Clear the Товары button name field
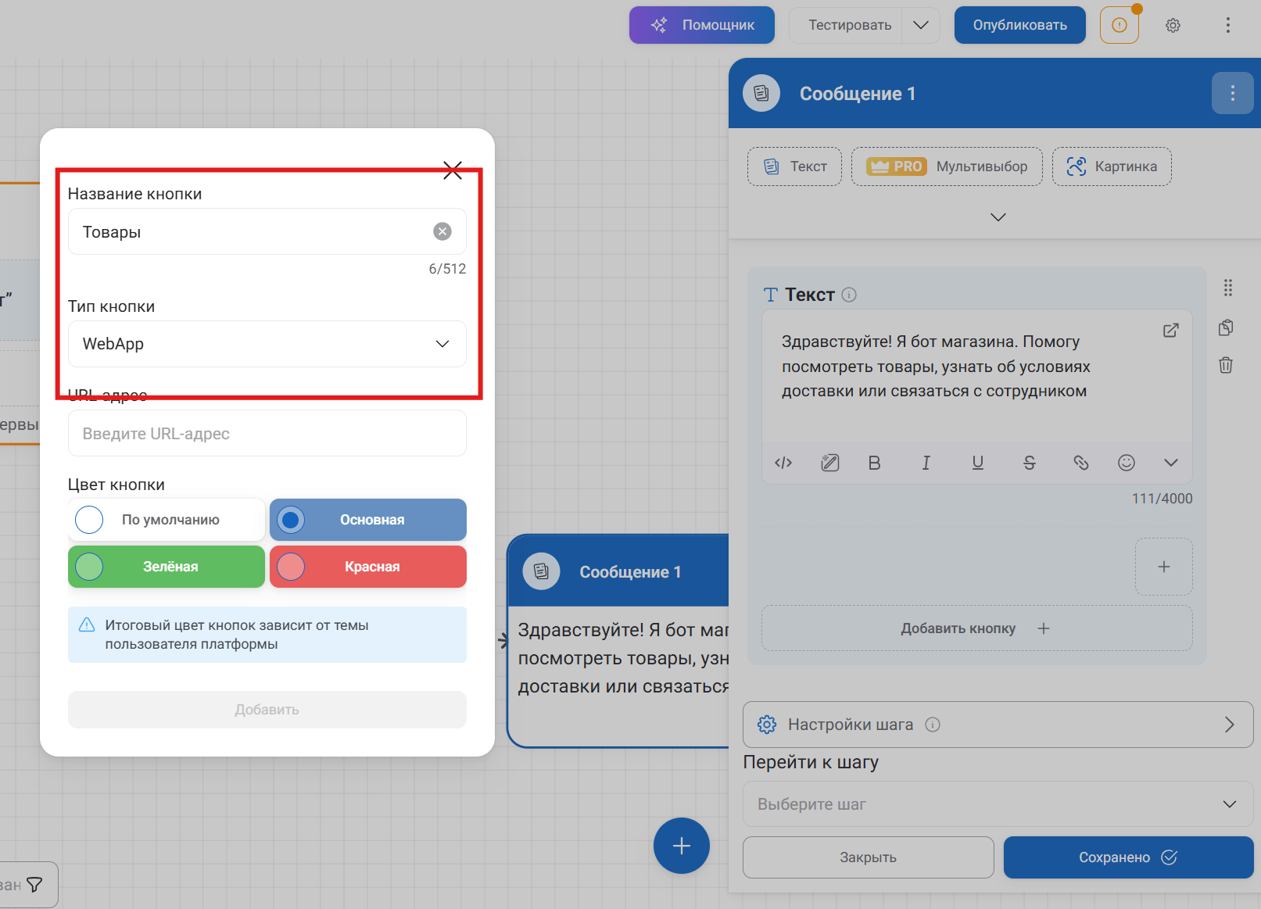 click(442, 231)
